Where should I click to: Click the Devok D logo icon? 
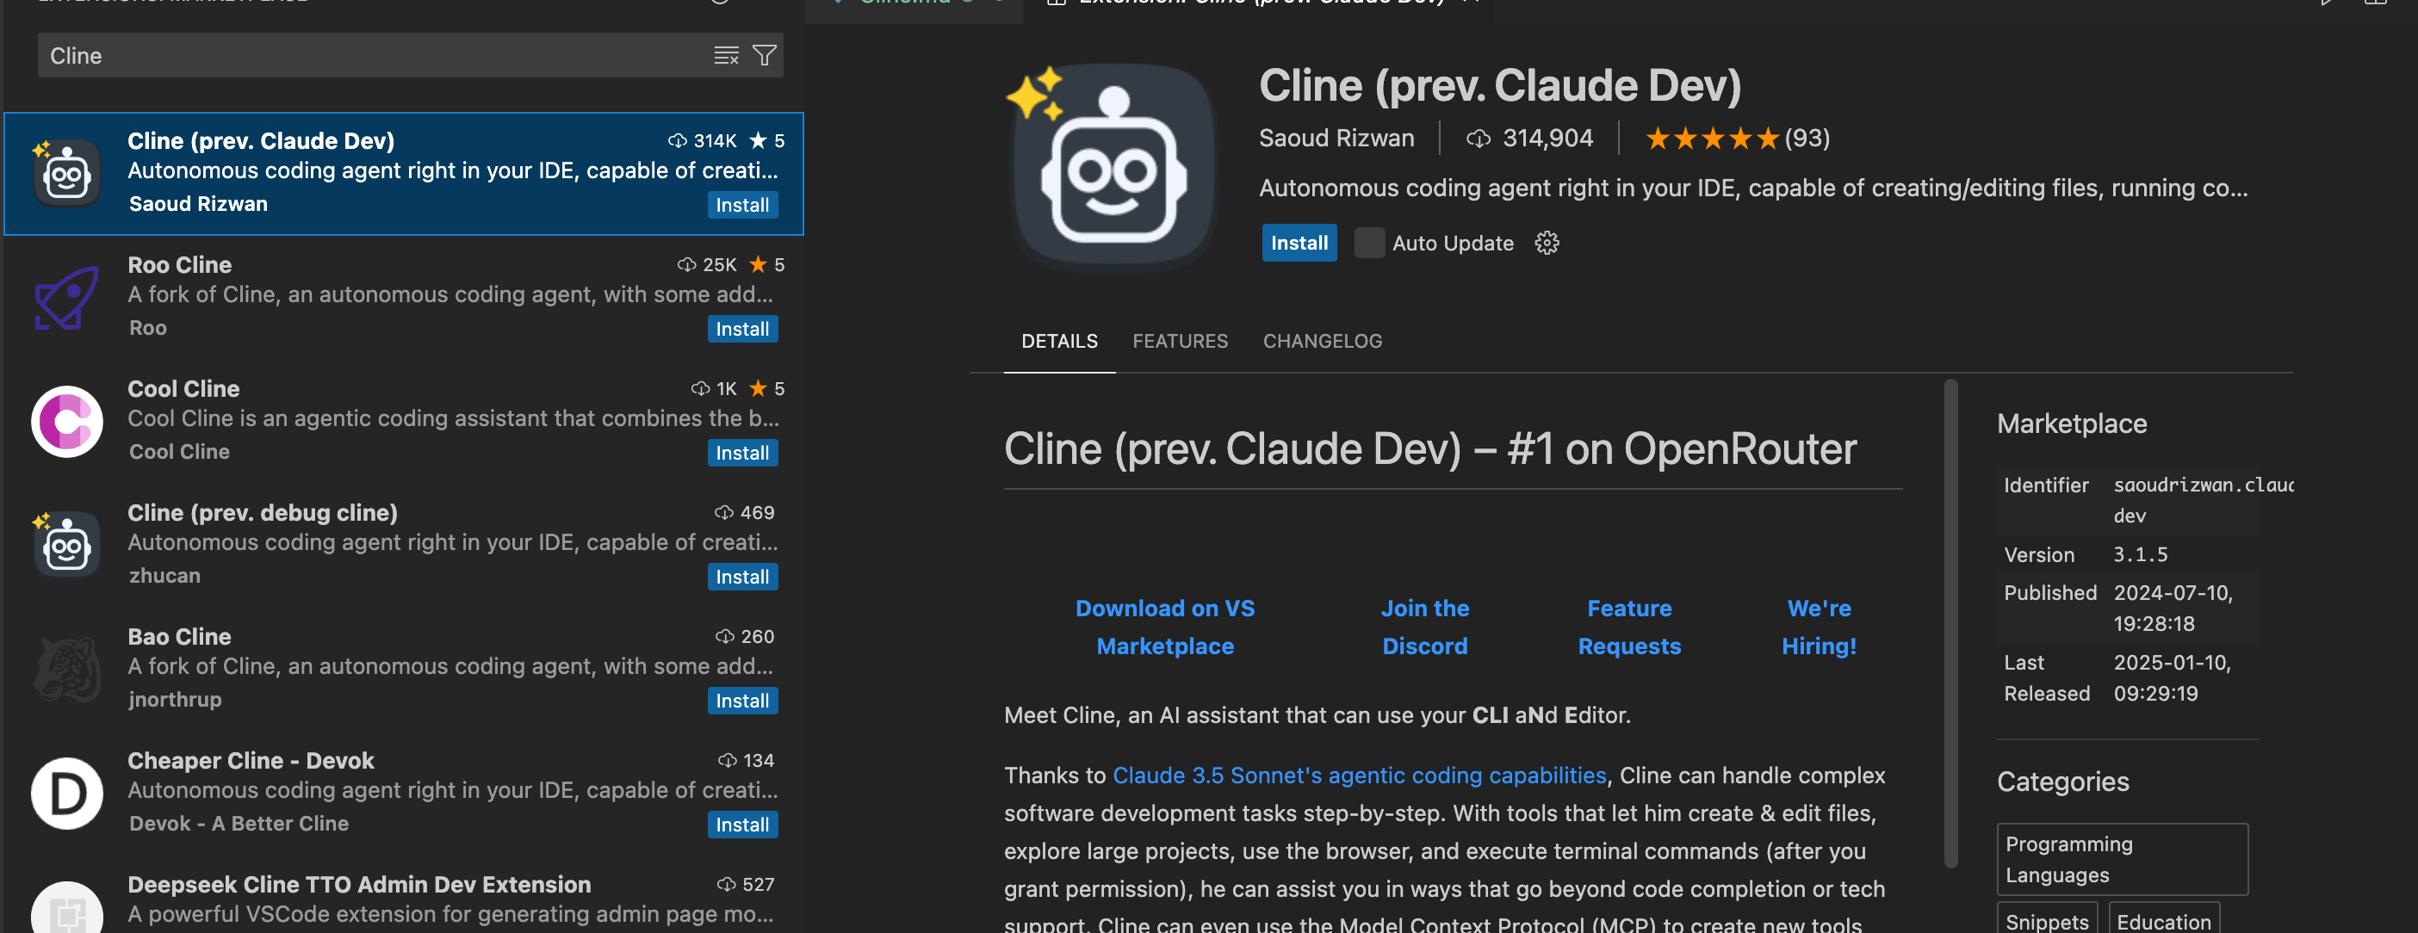pos(65,792)
